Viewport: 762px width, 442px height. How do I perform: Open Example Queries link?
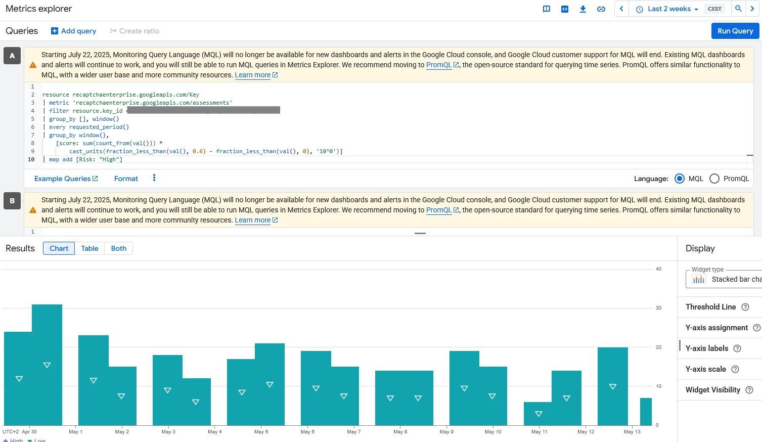pos(66,179)
